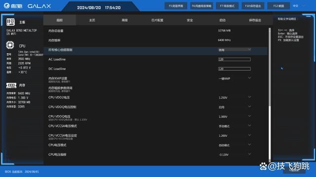Expand the CPU电压模式 dropdown arrow
Image resolution: width=316 pixels, height=177 pixels.
[x=249, y=145]
